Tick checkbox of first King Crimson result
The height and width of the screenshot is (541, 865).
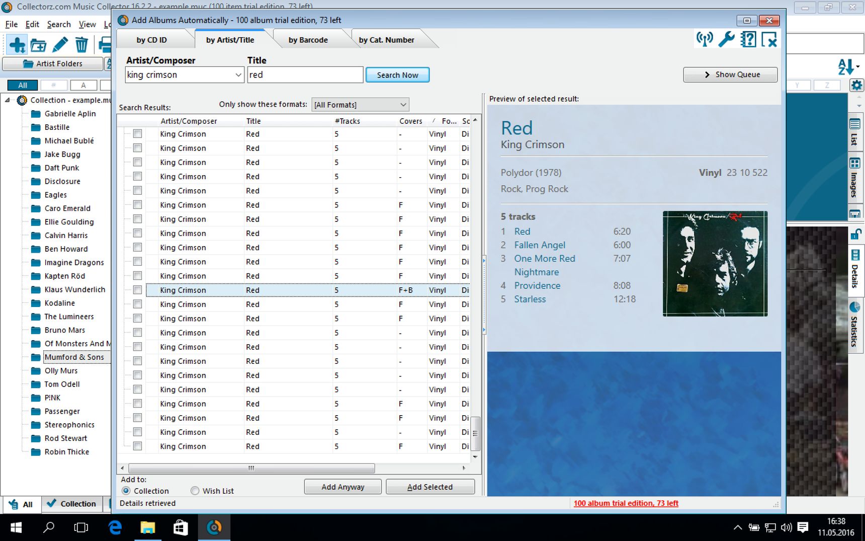coord(137,134)
